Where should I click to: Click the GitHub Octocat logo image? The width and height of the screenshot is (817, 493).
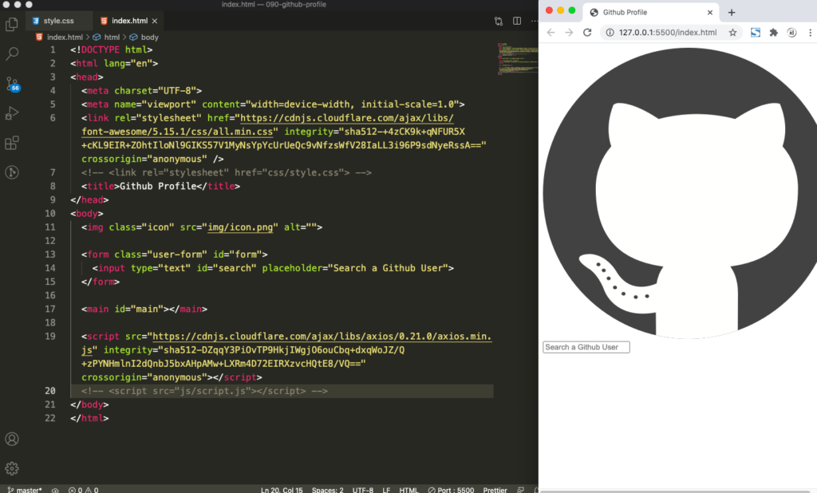680,193
